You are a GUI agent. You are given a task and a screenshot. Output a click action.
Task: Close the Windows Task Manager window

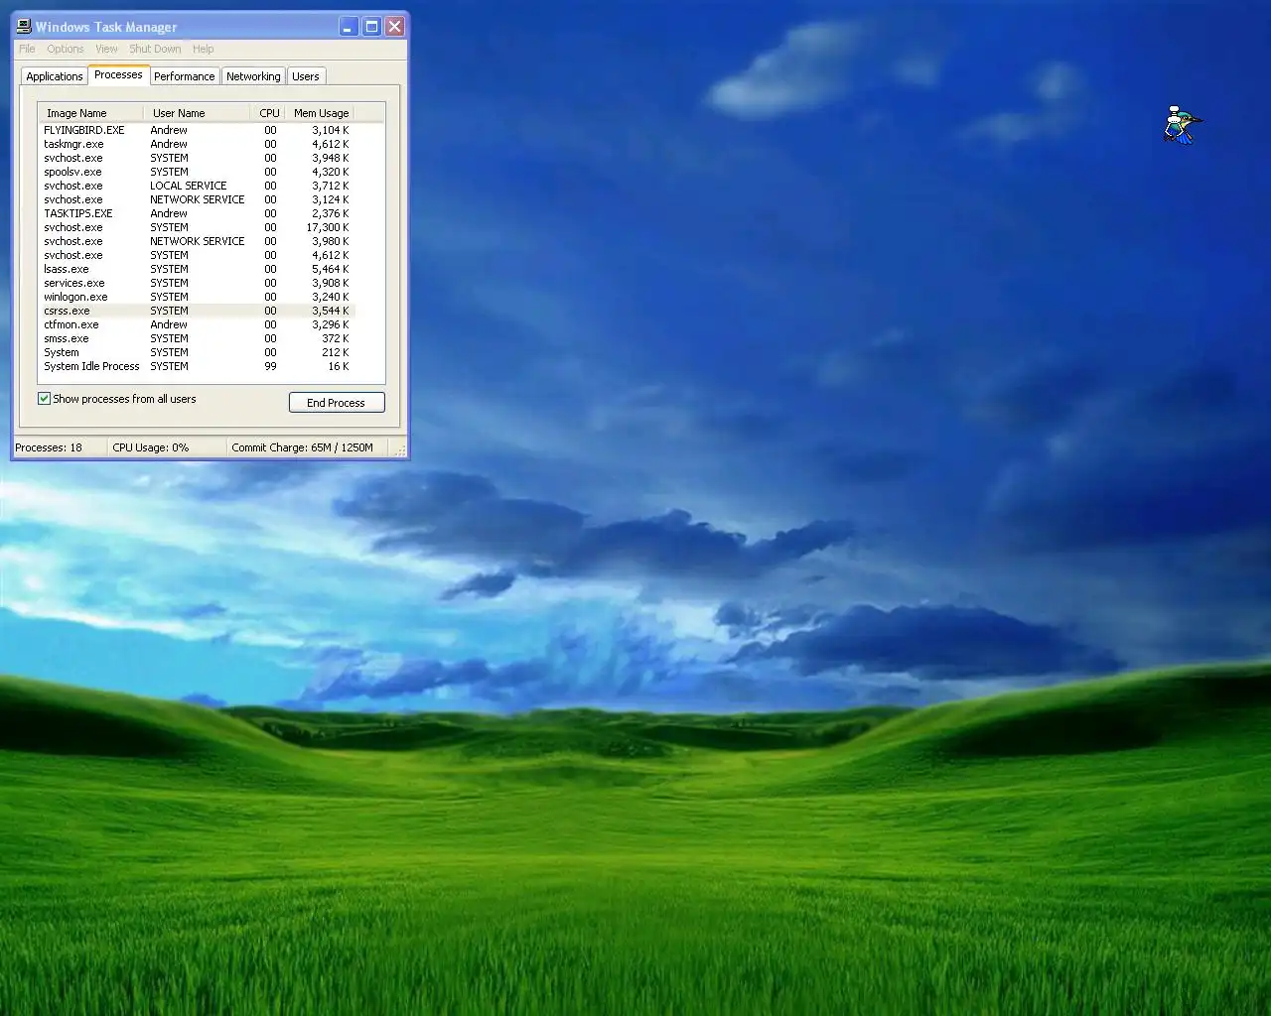click(394, 27)
